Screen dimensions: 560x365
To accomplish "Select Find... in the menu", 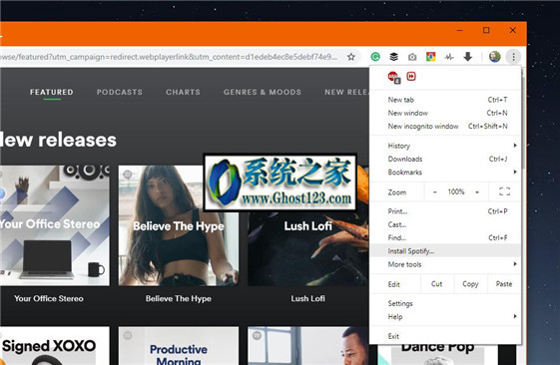I will click(x=445, y=237).
